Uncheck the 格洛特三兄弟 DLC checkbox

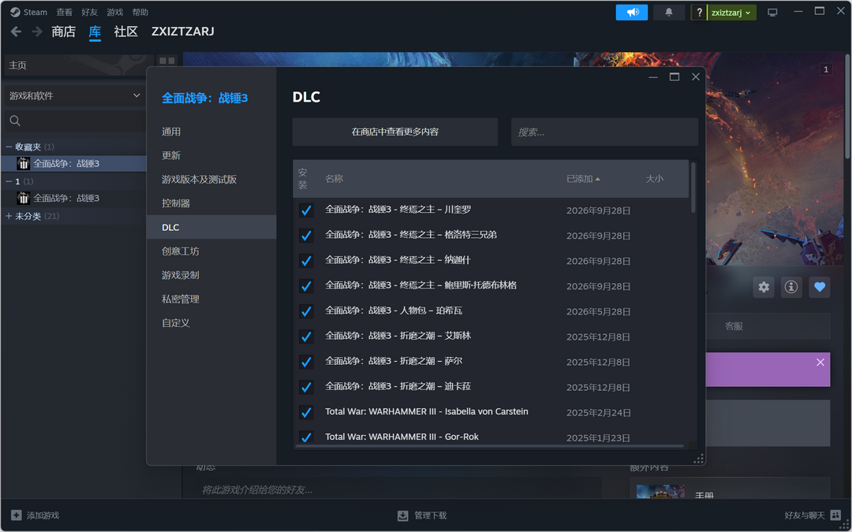pyautogui.click(x=306, y=236)
